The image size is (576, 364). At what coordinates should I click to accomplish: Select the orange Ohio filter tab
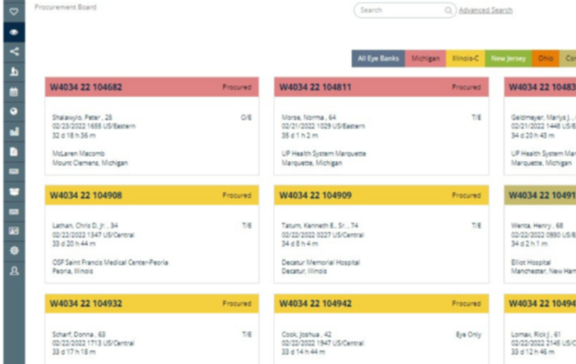545,59
